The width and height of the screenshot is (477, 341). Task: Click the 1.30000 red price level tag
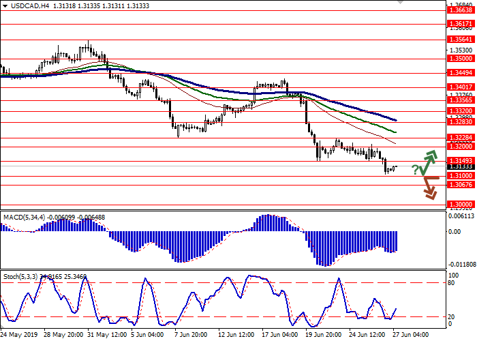pos(461,204)
